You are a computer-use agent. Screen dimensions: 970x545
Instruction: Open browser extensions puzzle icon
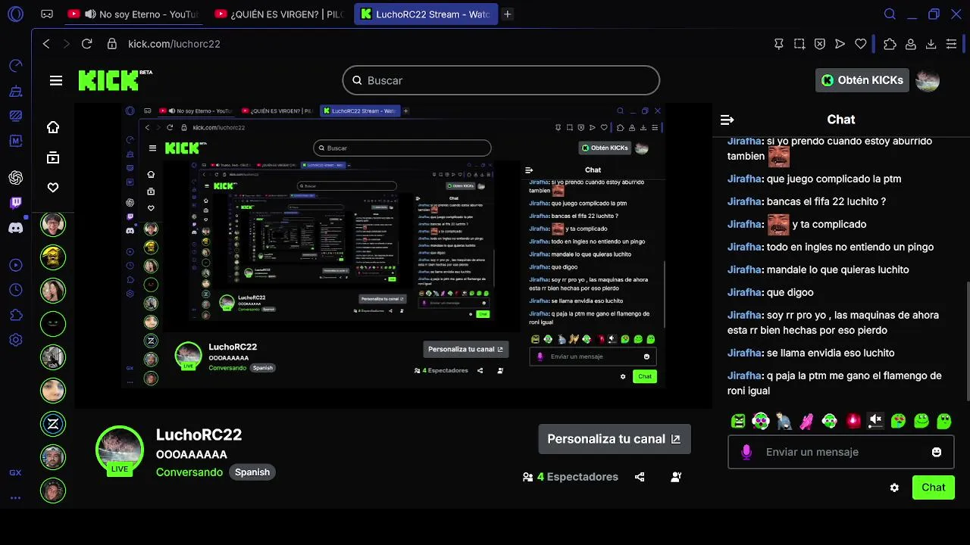(x=890, y=44)
